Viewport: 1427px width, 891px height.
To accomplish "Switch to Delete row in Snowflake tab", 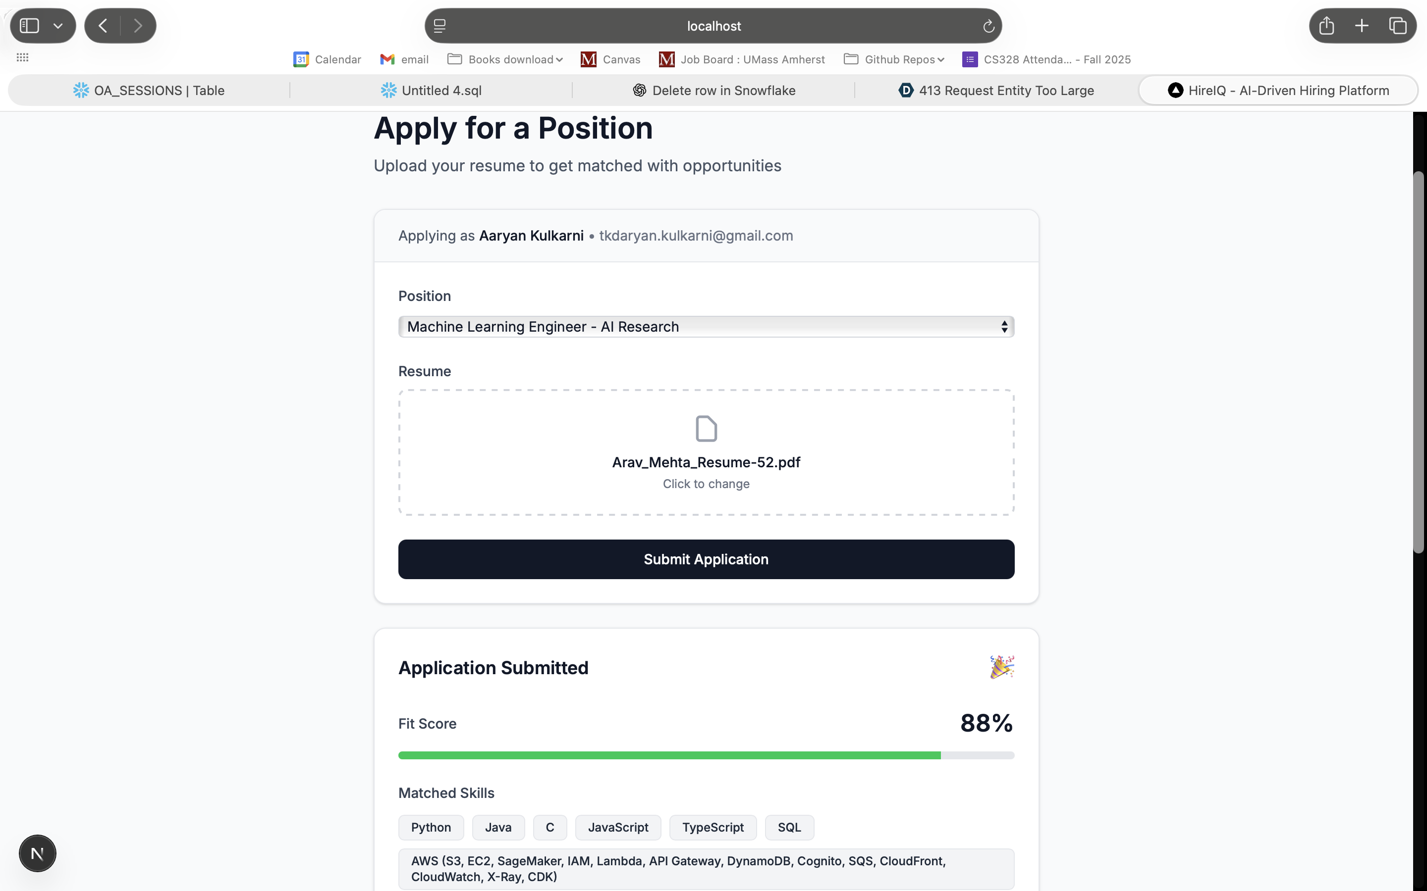I will (714, 91).
